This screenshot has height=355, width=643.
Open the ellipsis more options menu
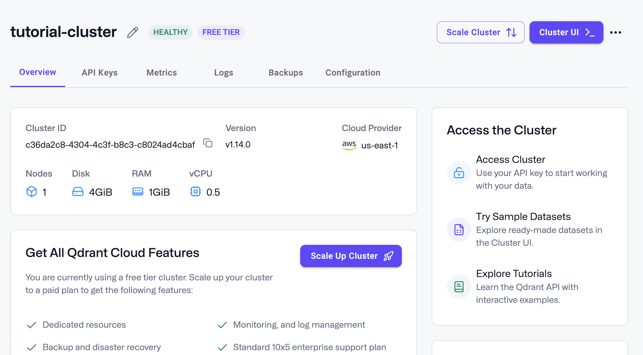pos(616,32)
